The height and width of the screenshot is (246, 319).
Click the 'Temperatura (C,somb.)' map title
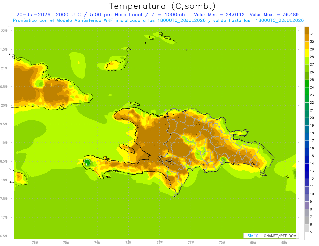pos(162,6)
